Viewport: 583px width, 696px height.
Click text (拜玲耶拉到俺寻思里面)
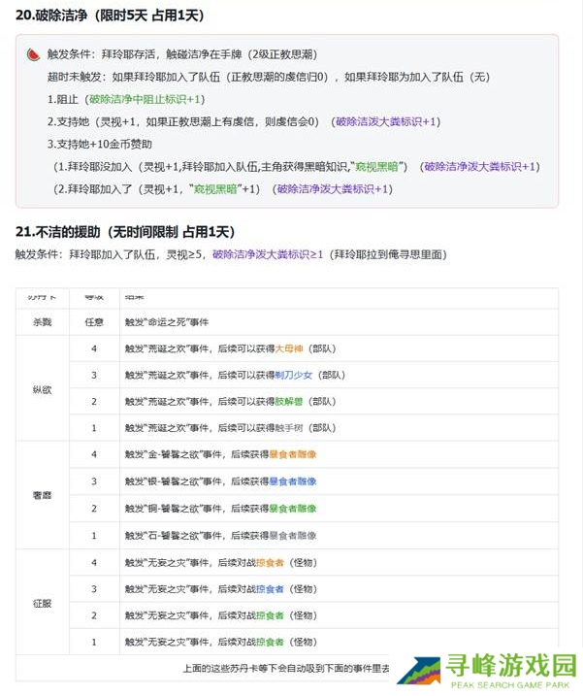click(388, 254)
